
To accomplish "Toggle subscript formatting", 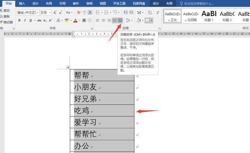I will [45, 20].
